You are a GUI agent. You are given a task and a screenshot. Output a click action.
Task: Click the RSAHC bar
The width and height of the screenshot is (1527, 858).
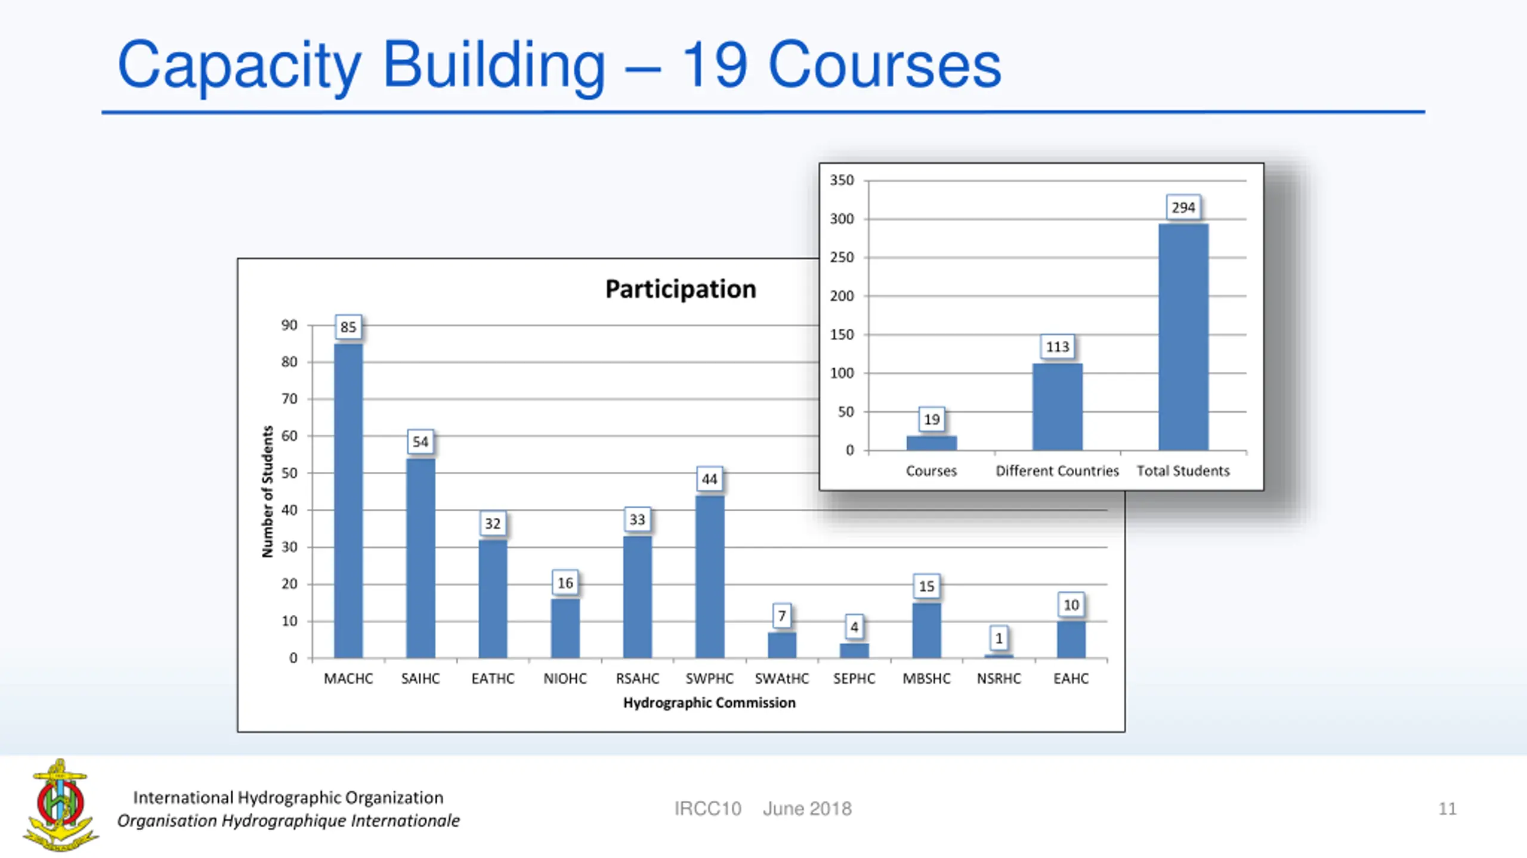pos(638,597)
